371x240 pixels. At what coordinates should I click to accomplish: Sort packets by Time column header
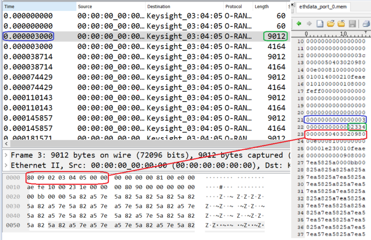click(39, 6)
